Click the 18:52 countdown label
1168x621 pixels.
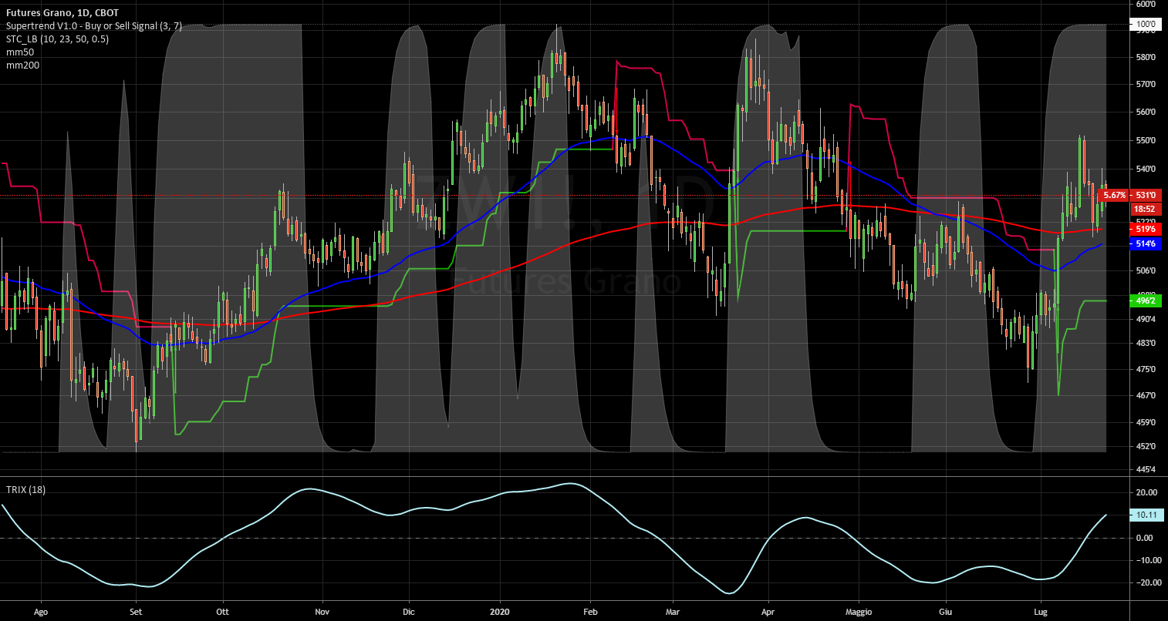coord(1146,209)
